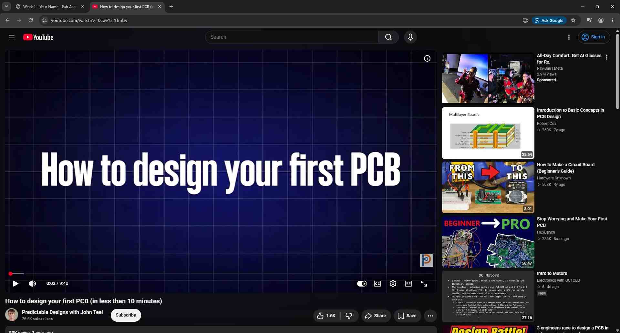This screenshot has height=333, width=620.
Task: Go to the YouTube home logo
Action: click(38, 37)
